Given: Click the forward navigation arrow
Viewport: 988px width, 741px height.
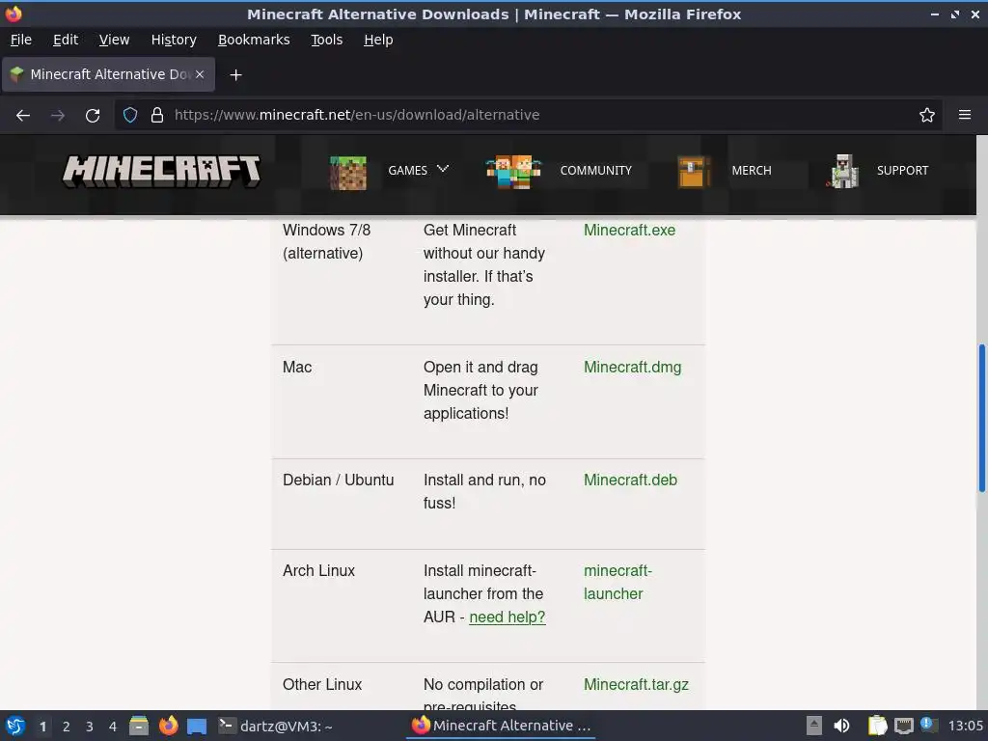Looking at the screenshot, I should [x=57, y=116].
